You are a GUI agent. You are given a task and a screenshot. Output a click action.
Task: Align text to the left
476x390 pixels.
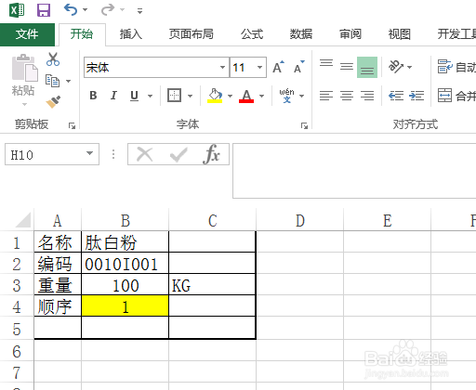point(326,96)
